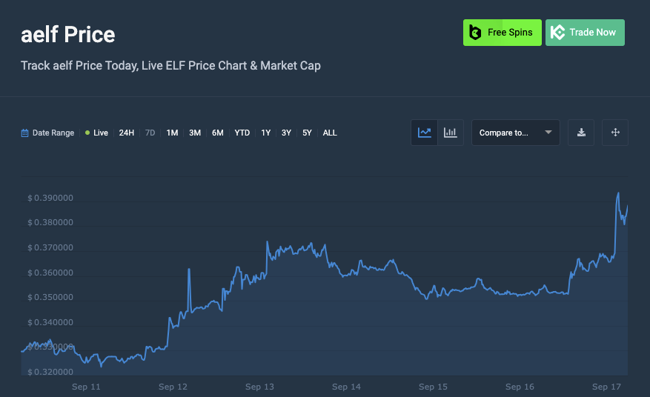The height and width of the screenshot is (397, 650).
Task: Click the Track aelf Price Today subtitle
Action: coord(170,66)
